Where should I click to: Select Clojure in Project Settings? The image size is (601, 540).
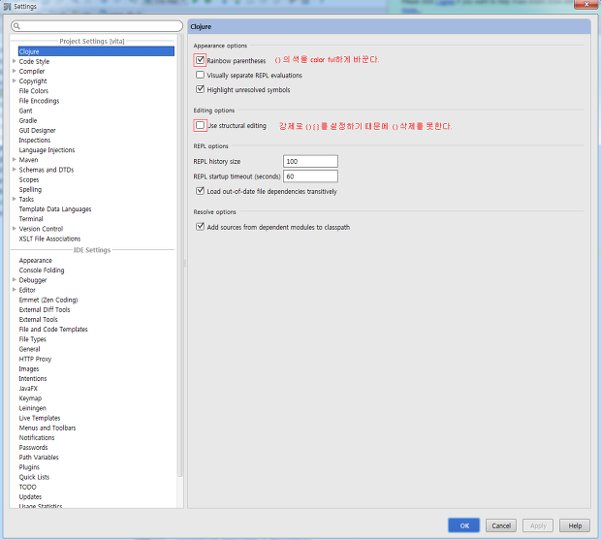(x=96, y=51)
